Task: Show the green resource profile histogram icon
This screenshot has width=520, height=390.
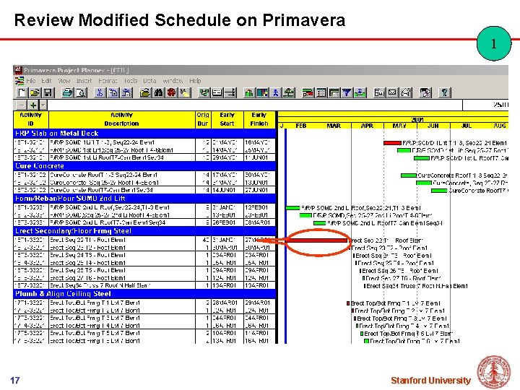Action: point(249,92)
